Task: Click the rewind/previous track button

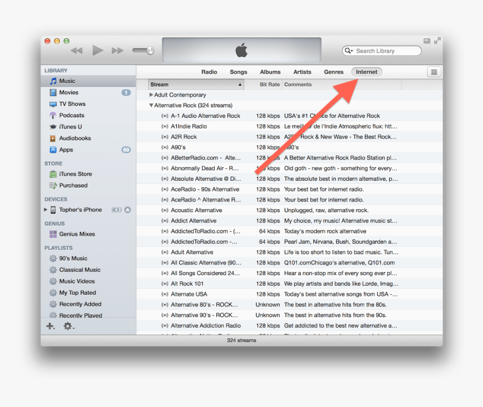Action: tap(77, 51)
